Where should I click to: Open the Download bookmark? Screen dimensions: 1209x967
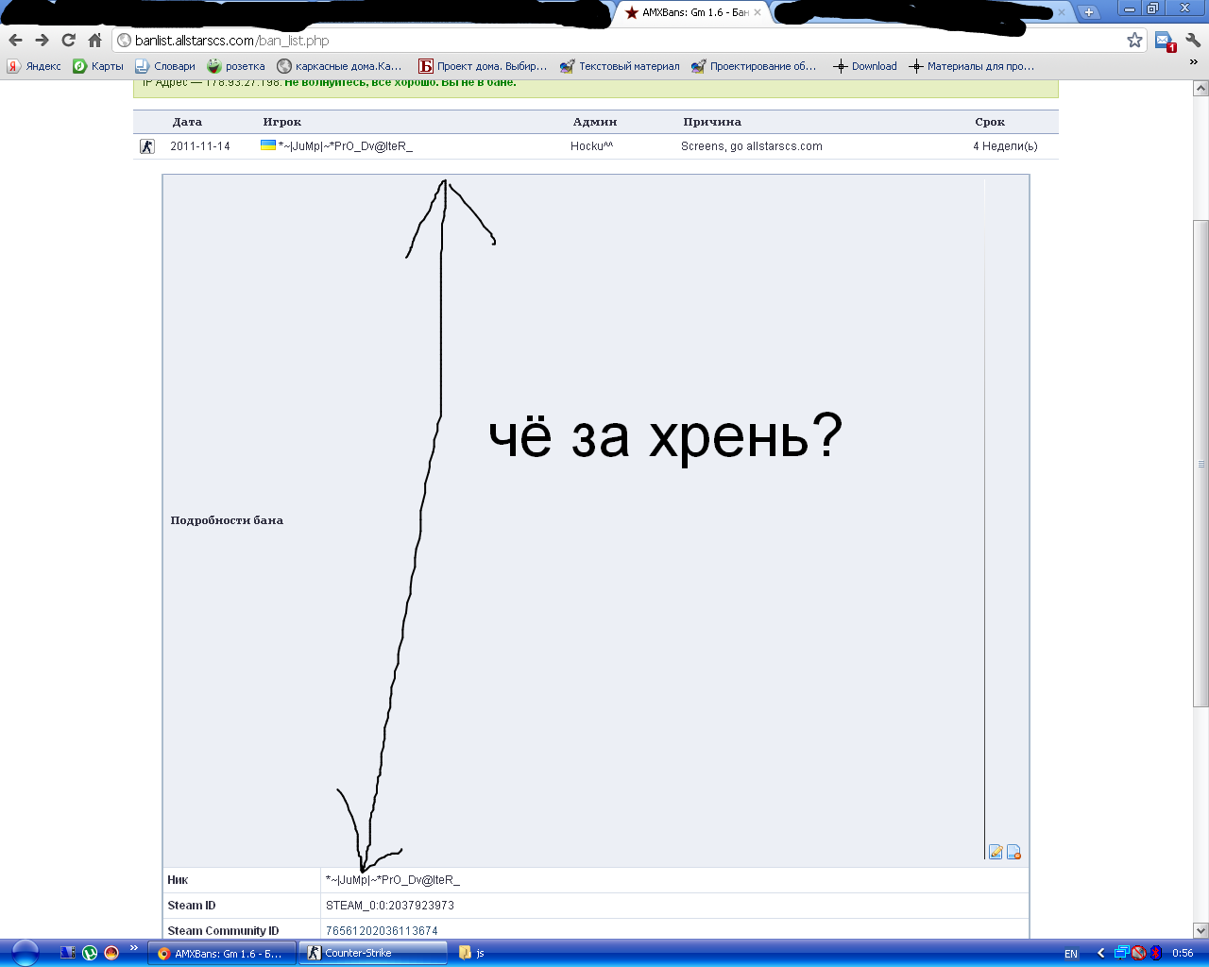click(x=865, y=66)
